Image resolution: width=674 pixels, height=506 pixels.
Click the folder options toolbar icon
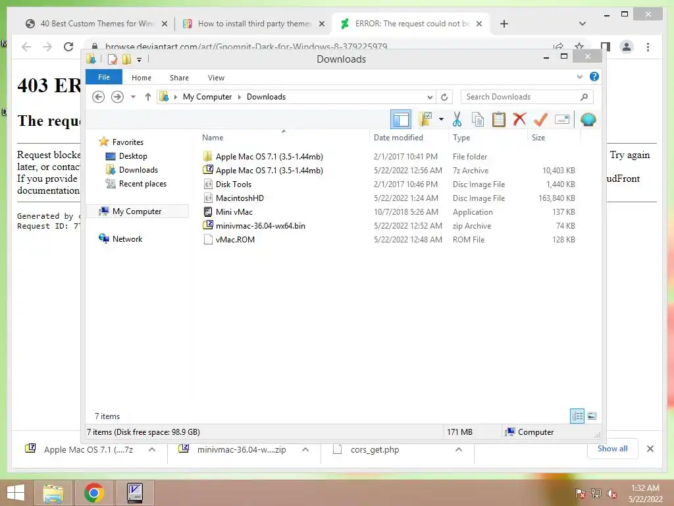(x=425, y=119)
